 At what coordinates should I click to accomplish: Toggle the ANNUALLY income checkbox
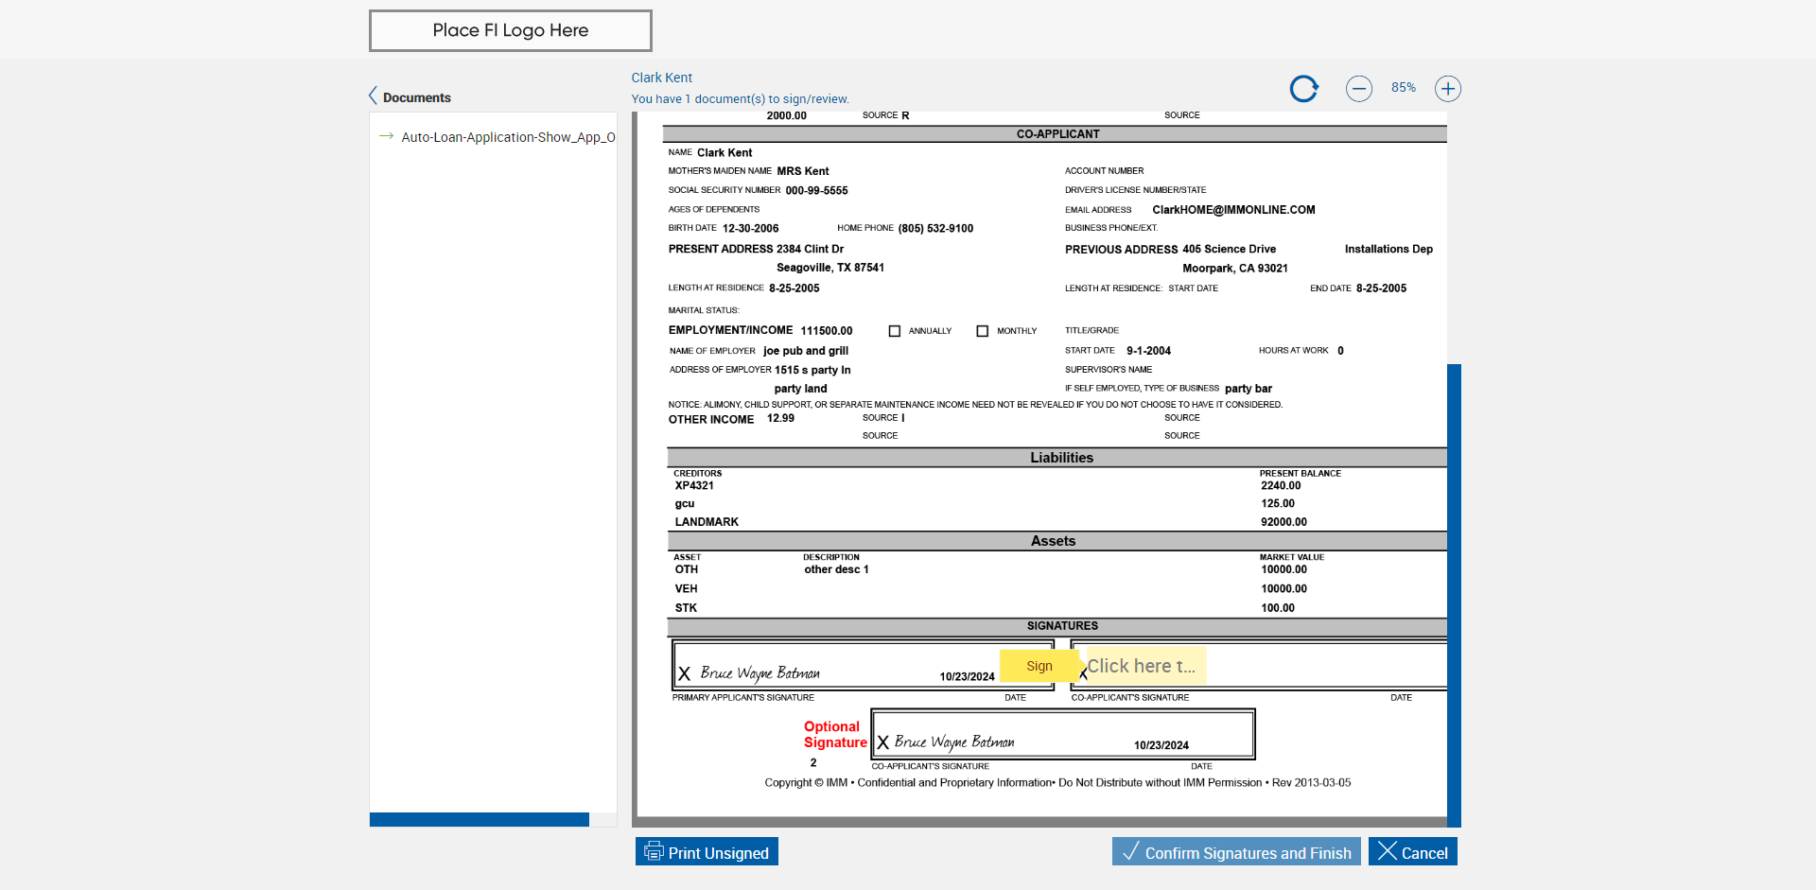tap(895, 331)
